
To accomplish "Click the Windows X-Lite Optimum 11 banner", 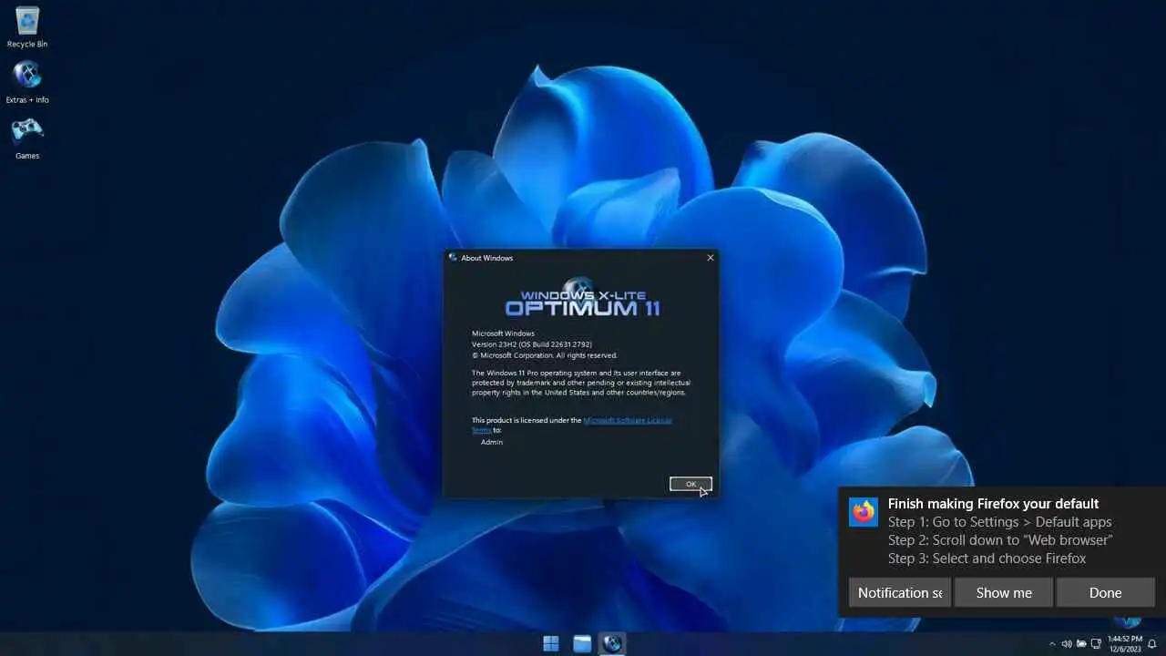I will [583, 298].
